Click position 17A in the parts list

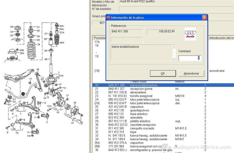pos(97,42)
